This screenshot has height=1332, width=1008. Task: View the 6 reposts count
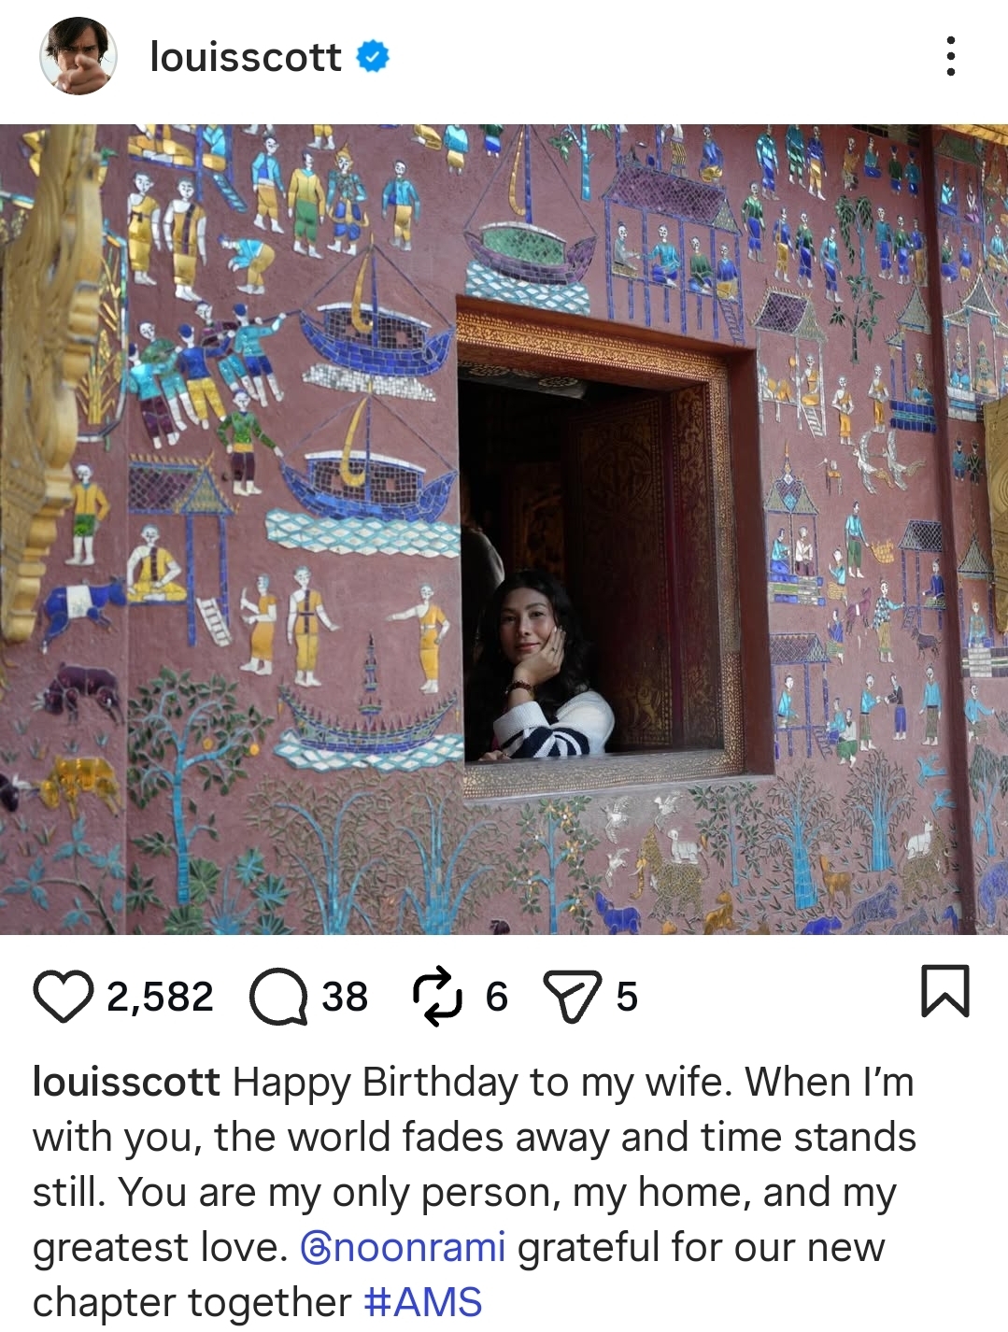pos(496,997)
